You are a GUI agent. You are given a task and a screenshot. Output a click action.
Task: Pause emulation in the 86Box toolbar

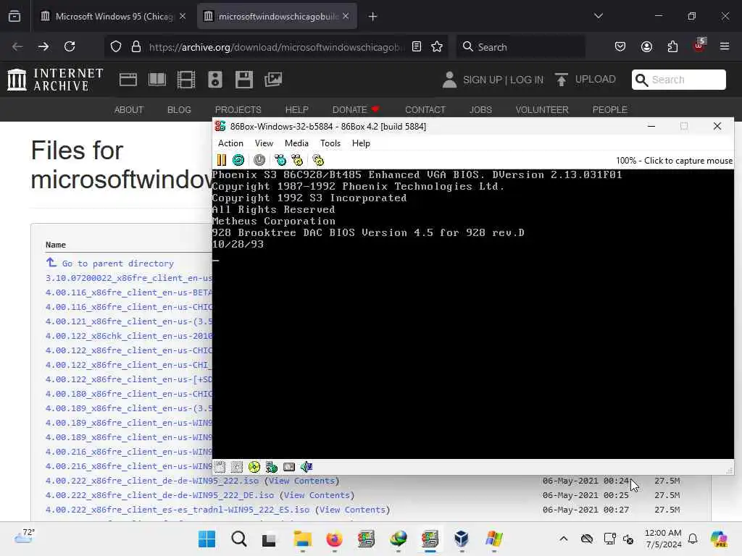pos(222,160)
